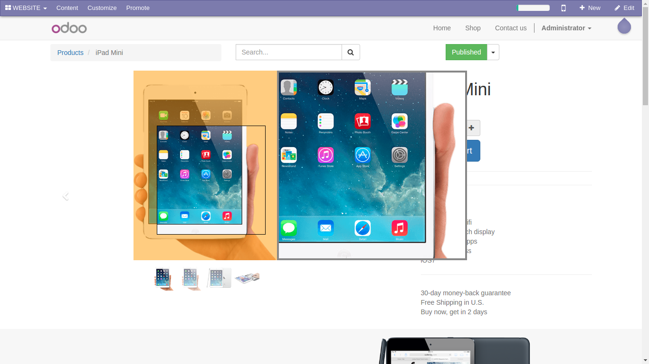Click the odoo logo

(69, 28)
